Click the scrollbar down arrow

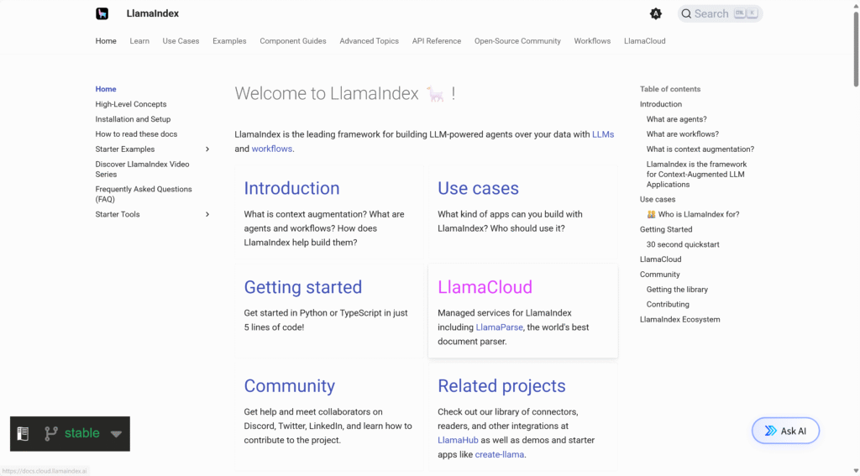coord(856,471)
